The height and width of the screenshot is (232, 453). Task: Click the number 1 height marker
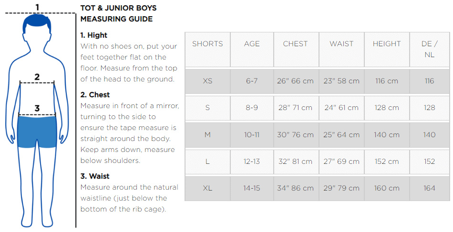tap(37, 7)
